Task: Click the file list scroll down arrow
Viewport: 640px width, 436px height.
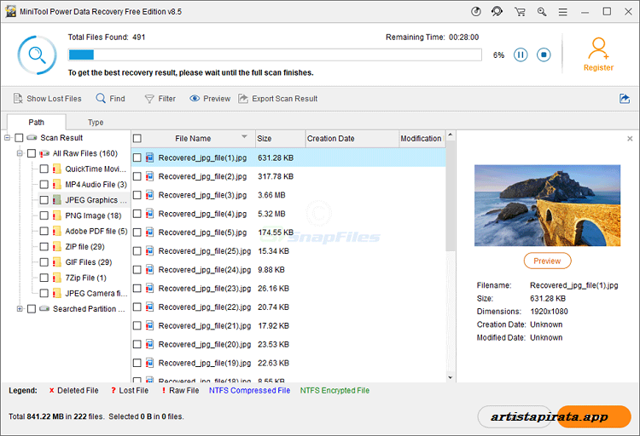Action: (x=451, y=378)
